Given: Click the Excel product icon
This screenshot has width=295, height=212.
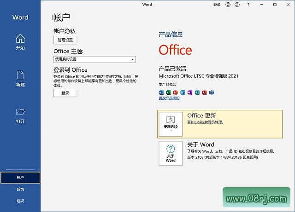Looking at the screenshot, I should pyautogui.click(x=168, y=92).
